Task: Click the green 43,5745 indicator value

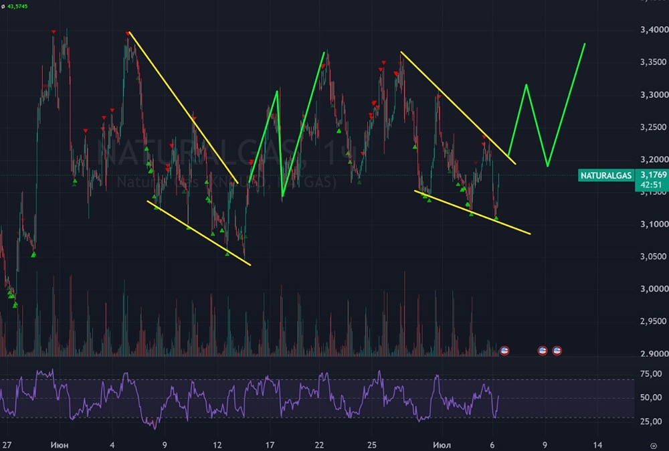Action: pos(17,7)
